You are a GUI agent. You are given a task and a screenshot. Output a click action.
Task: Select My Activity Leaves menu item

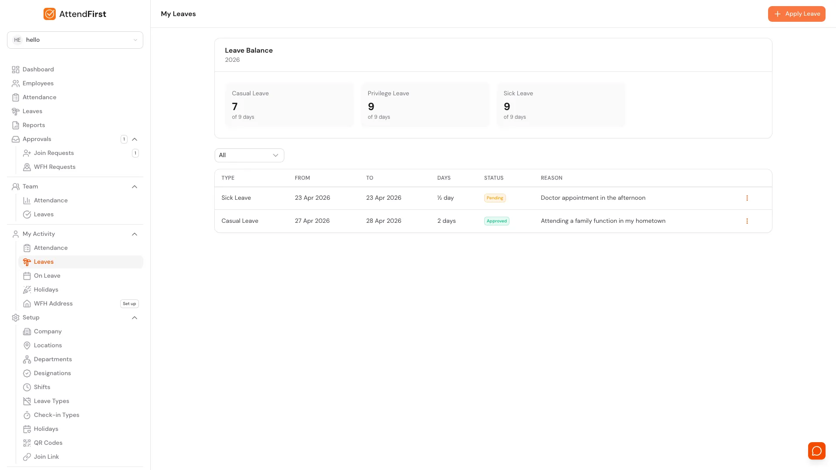(81, 262)
